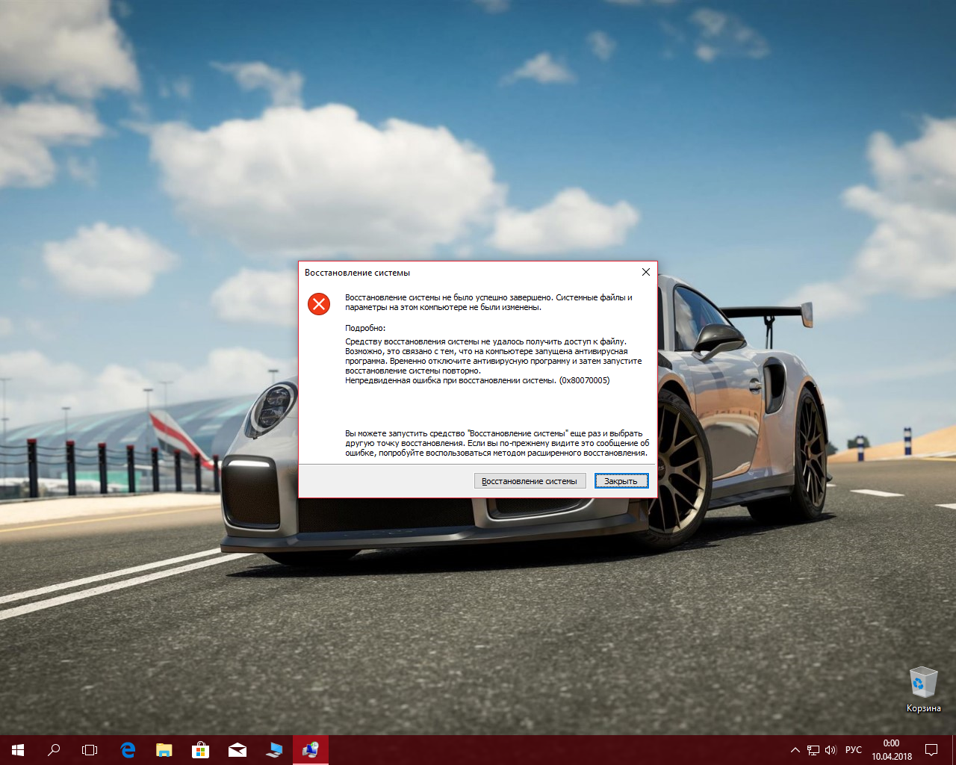Close the dialog with the X button
The image size is (956, 765).
tap(646, 272)
